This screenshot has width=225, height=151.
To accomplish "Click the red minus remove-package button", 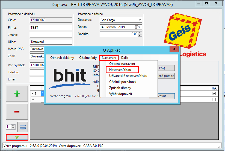I will [17, 112].
